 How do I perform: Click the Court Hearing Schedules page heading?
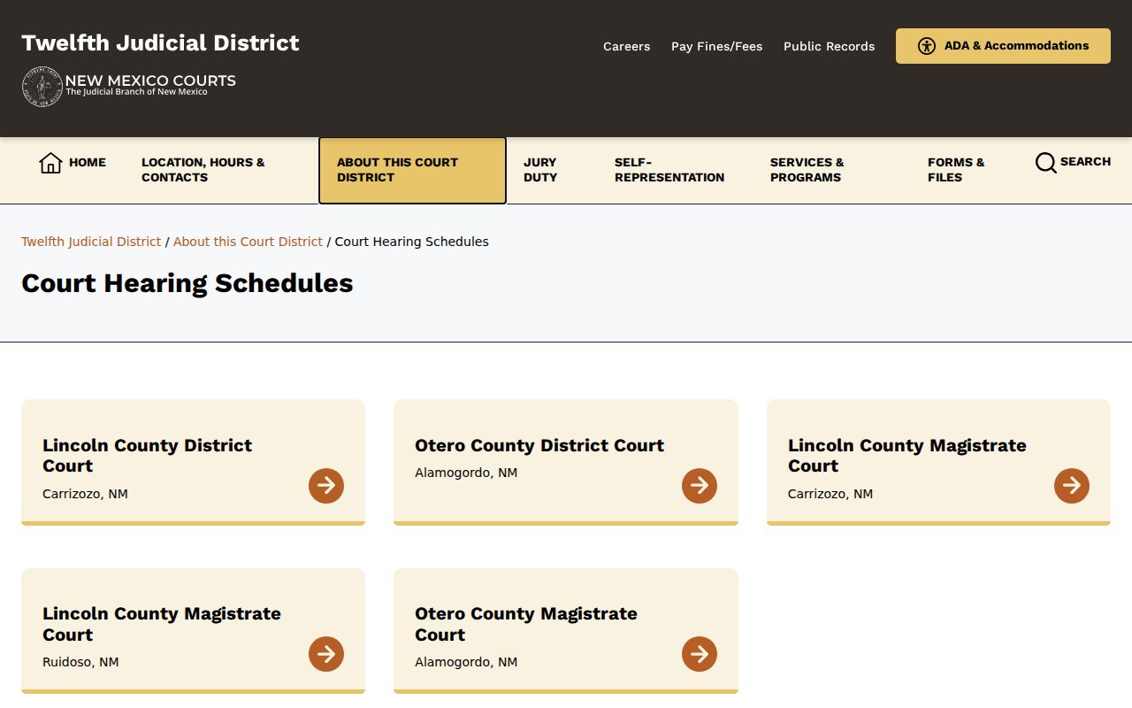187,283
